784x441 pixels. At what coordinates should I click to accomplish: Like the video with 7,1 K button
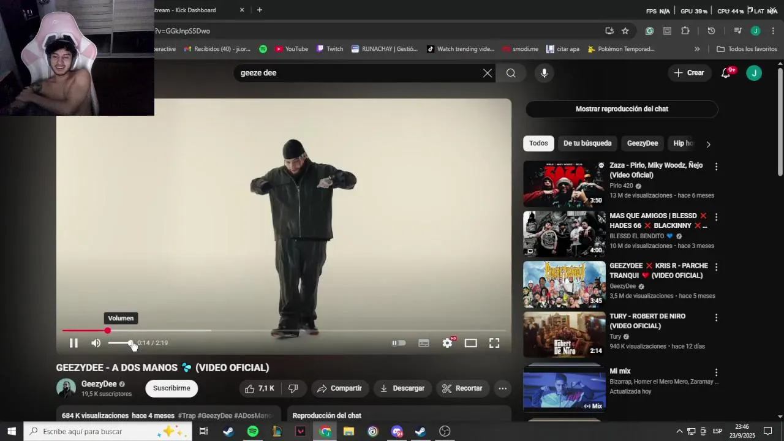coord(260,388)
